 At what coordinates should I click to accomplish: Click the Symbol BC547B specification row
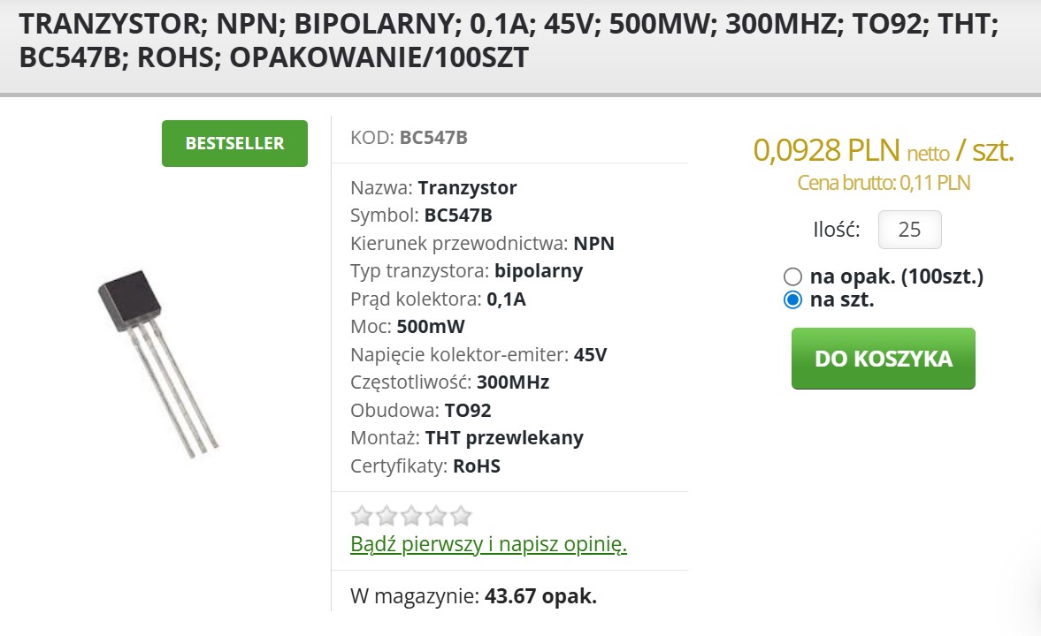421,216
